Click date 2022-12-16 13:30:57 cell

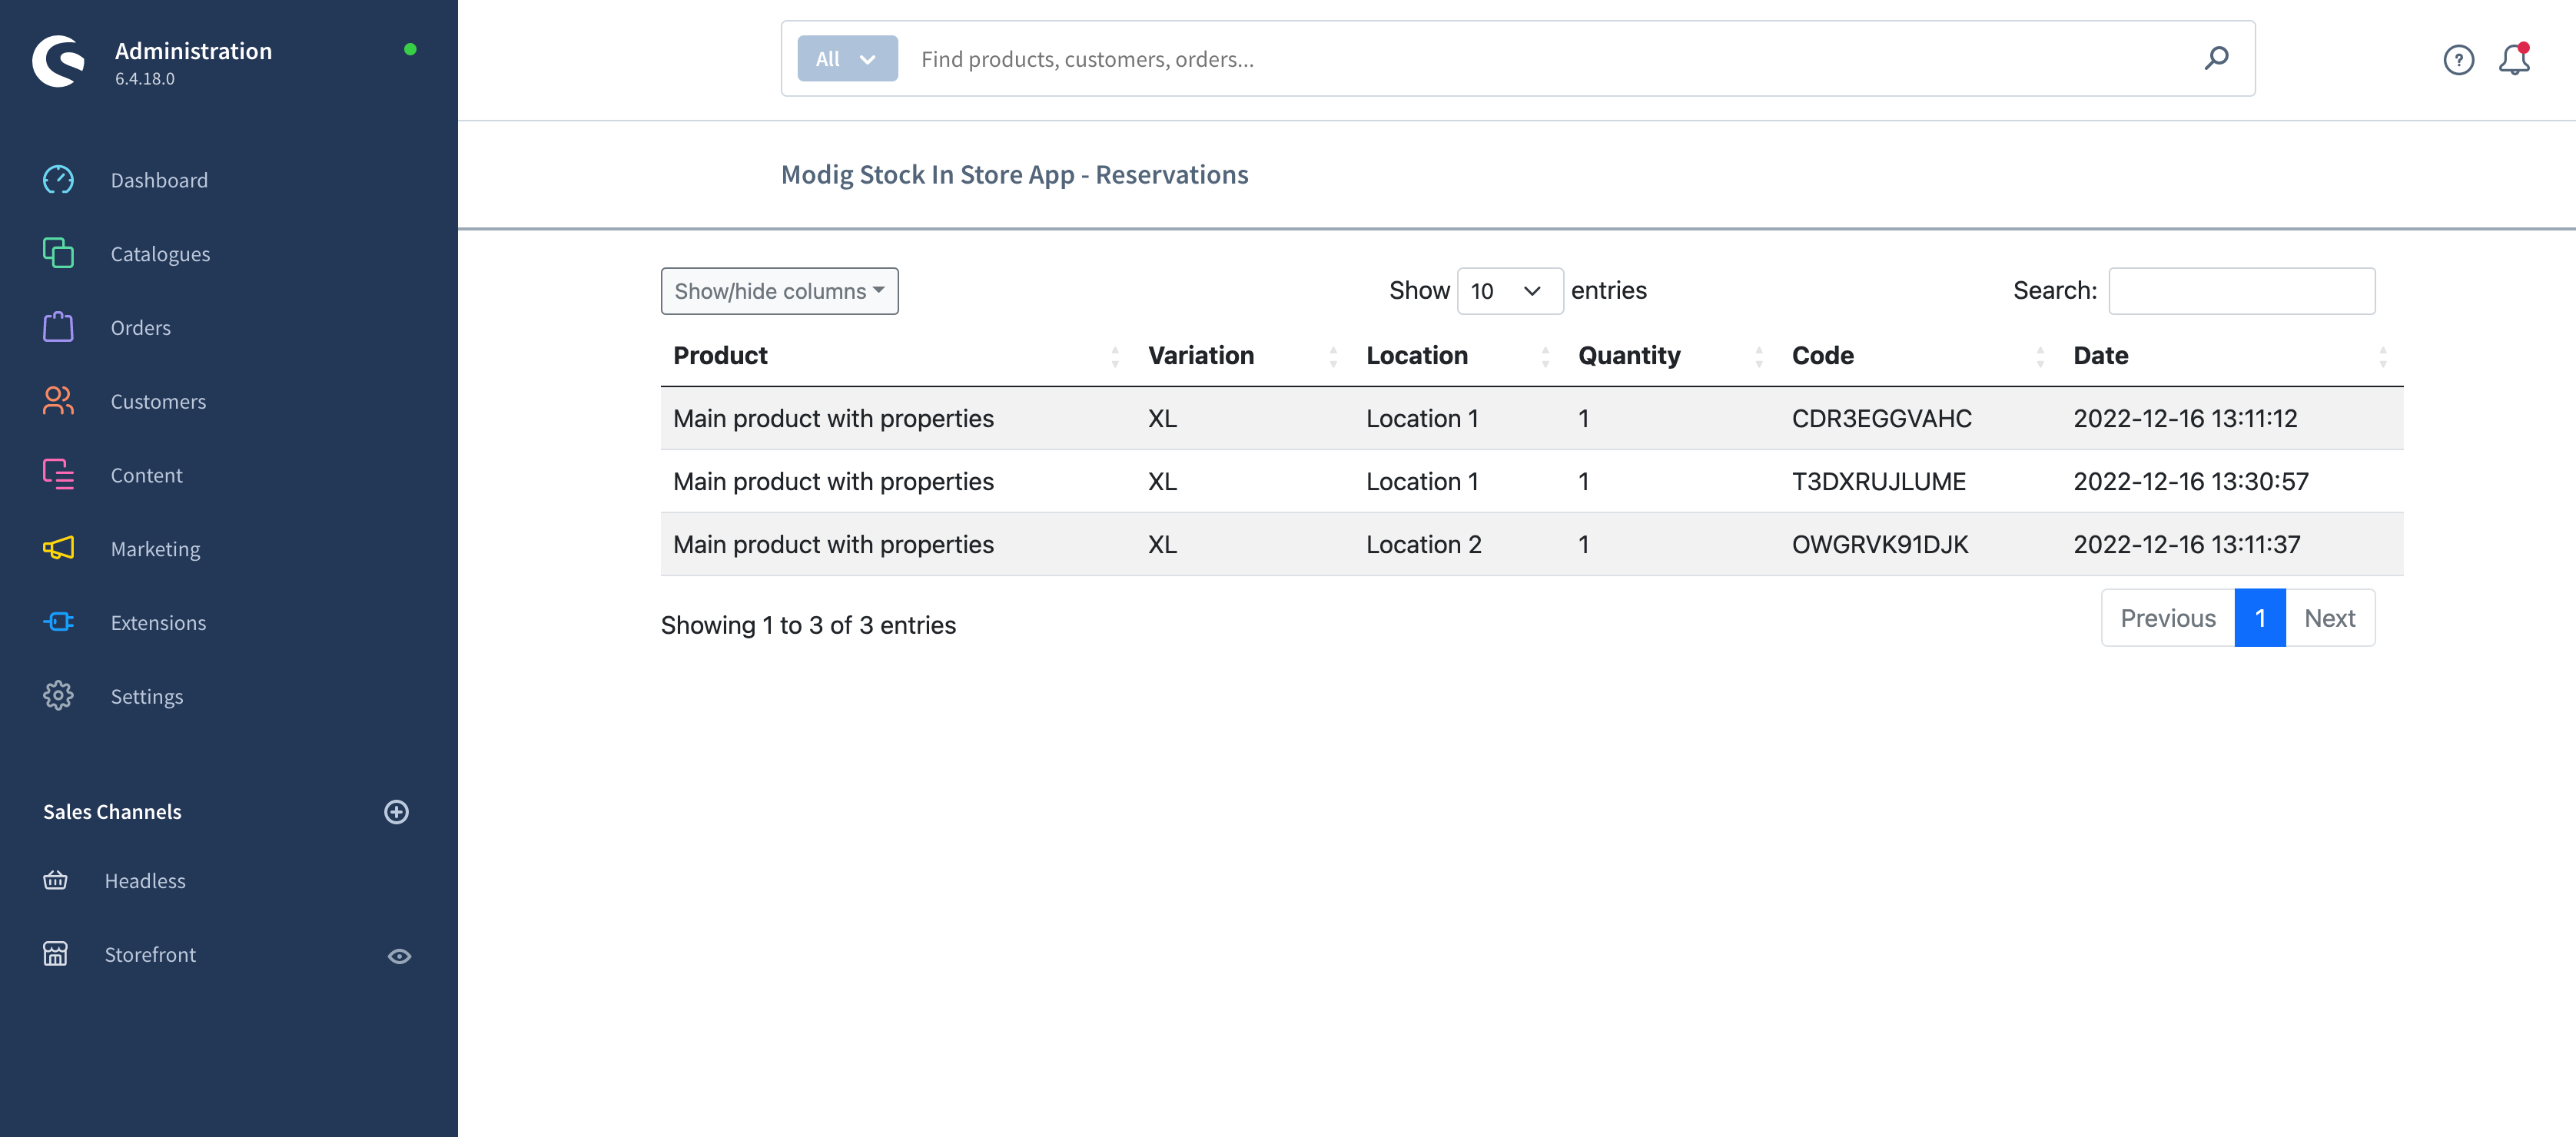tap(2191, 482)
